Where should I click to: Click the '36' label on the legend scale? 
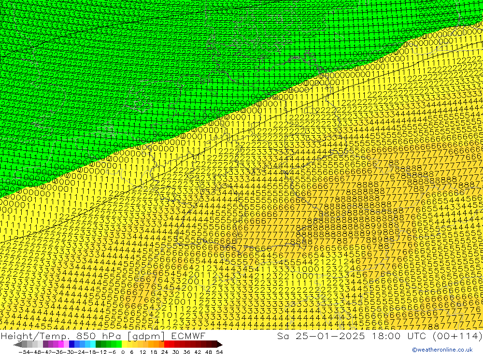[x=186, y=352]
